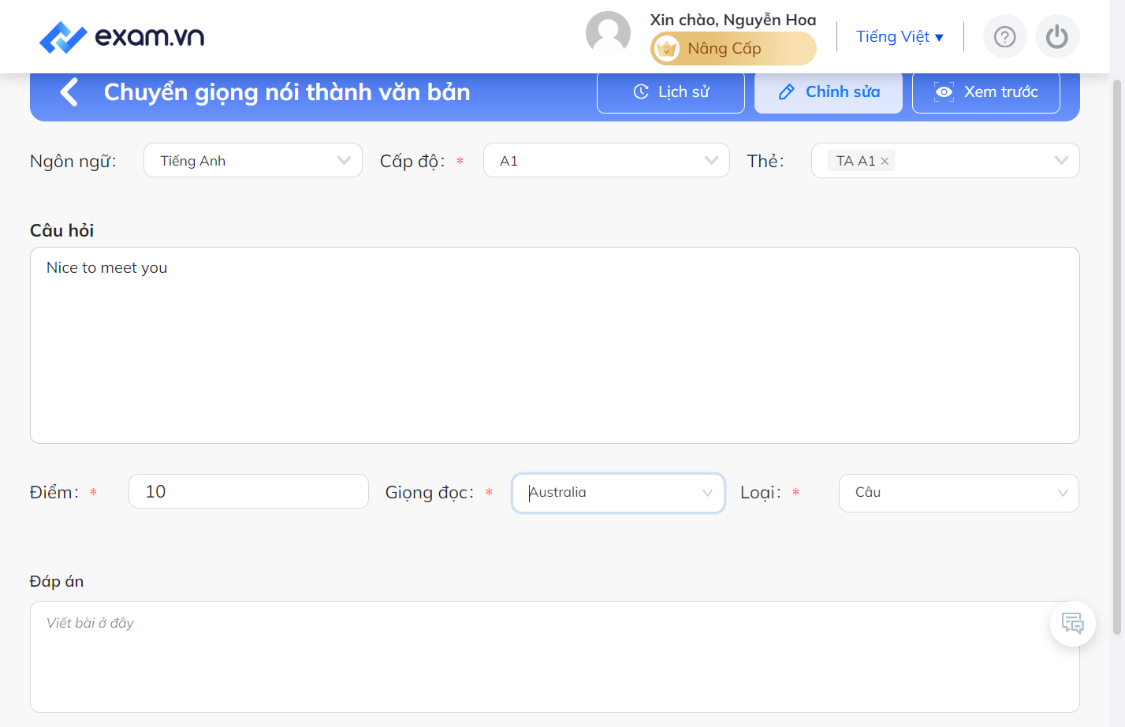Click the Điểm score field showing 10
Viewport: 1125px width, 727px height.
click(x=248, y=491)
